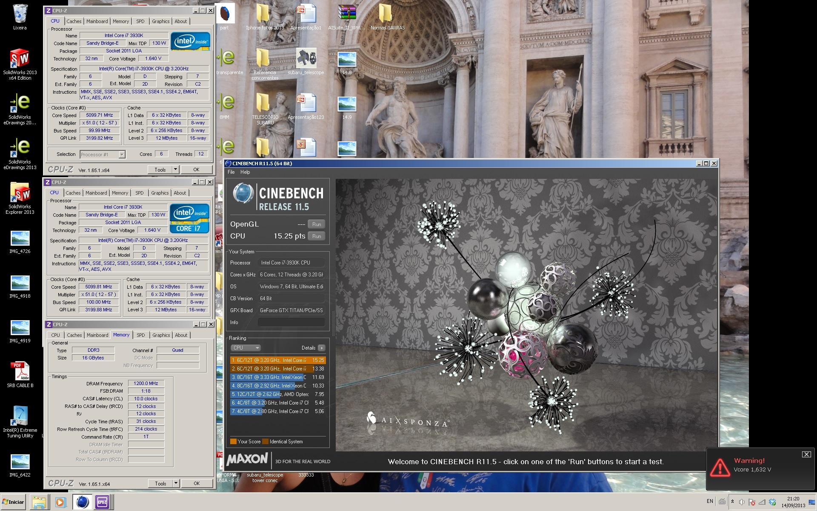Screen dimensions: 817x511
Task: Click the Info input field in Cinebench
Action: (x=291, y=322)
